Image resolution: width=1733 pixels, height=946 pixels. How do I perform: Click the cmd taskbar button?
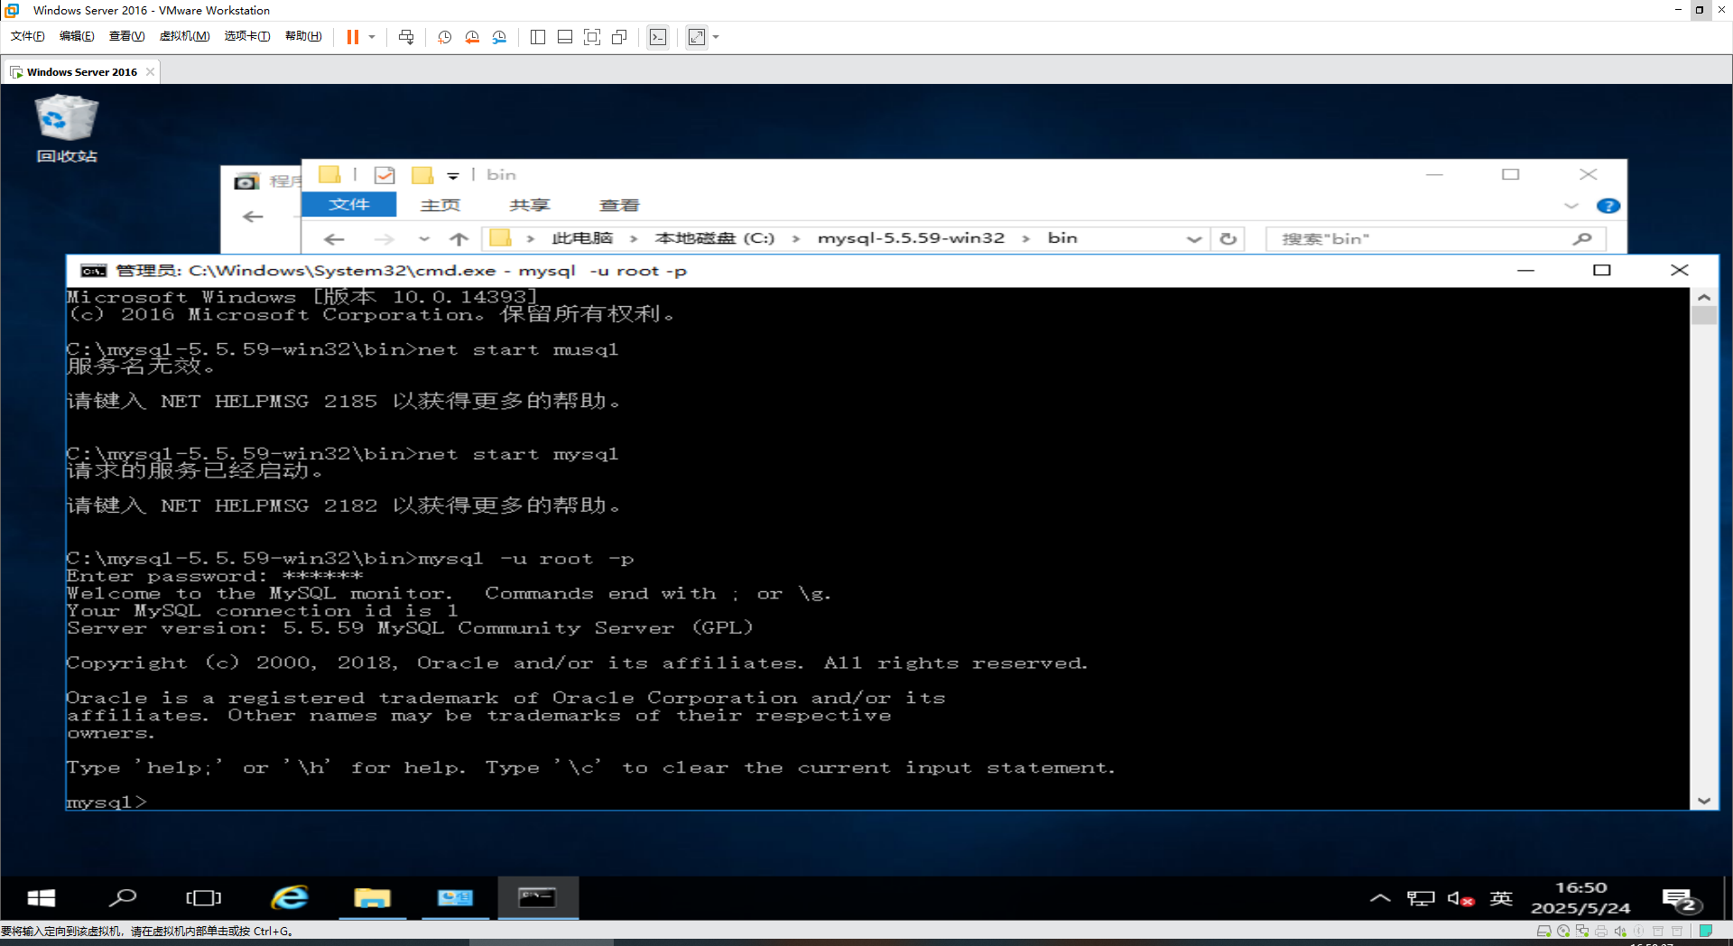click(x=538, y=898)
